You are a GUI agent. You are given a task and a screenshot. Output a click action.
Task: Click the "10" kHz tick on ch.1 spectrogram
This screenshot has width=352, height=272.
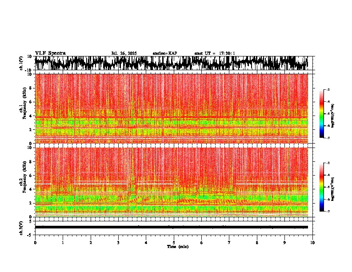(30, 74)
